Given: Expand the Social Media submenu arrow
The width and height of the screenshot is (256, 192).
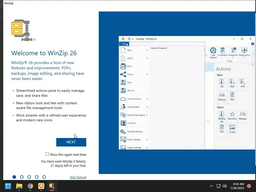Looking at the screenshot, I should coord(147,107).
